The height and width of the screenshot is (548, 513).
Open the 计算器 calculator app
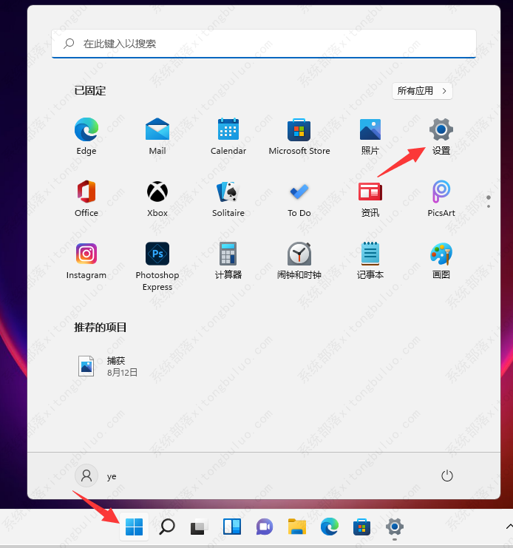(228, 261)
